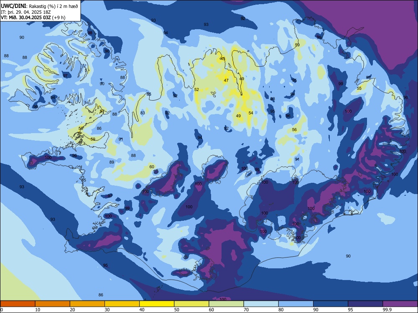418x313 pixels.
Task: Pick the light green 60–70 legend swatch
Action: click(x=226, y=304)
